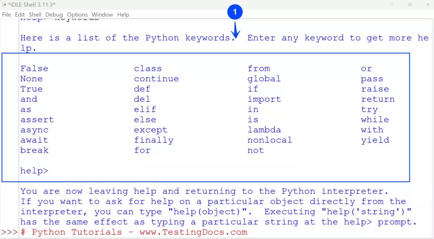Close the IDLE Shell window
The image size is (434, 239).
[x=428, y=4]
